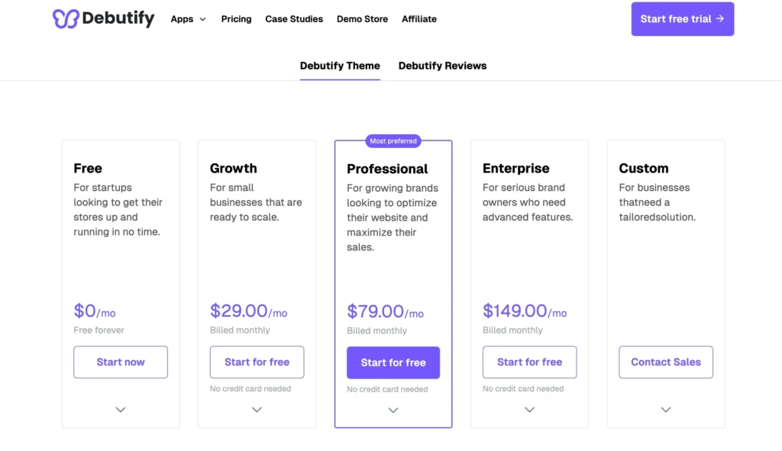The height and width of the screenshot is (451, 782).
Task: Click Start for free under Enterprise
Action: coord(529,362)
